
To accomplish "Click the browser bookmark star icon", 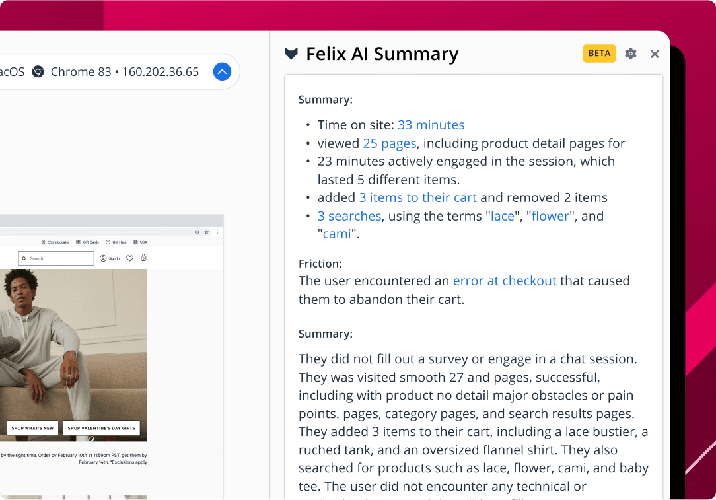I will (207, 232).
